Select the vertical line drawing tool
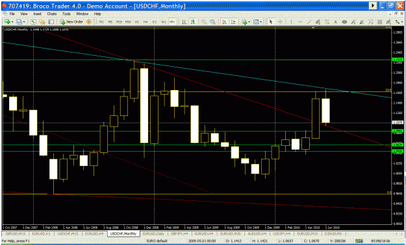The image size is (406, 245). pos(291,22)
